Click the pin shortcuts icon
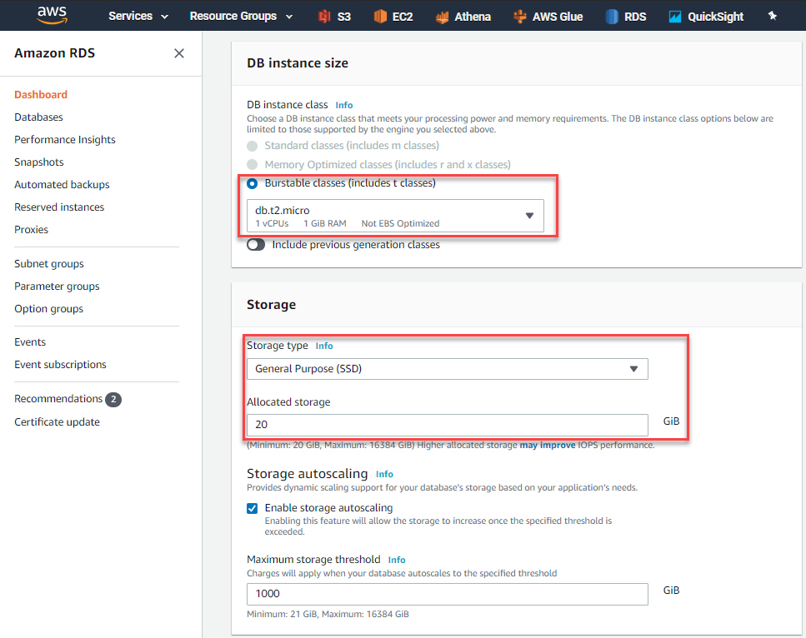 tap(772, 16)
